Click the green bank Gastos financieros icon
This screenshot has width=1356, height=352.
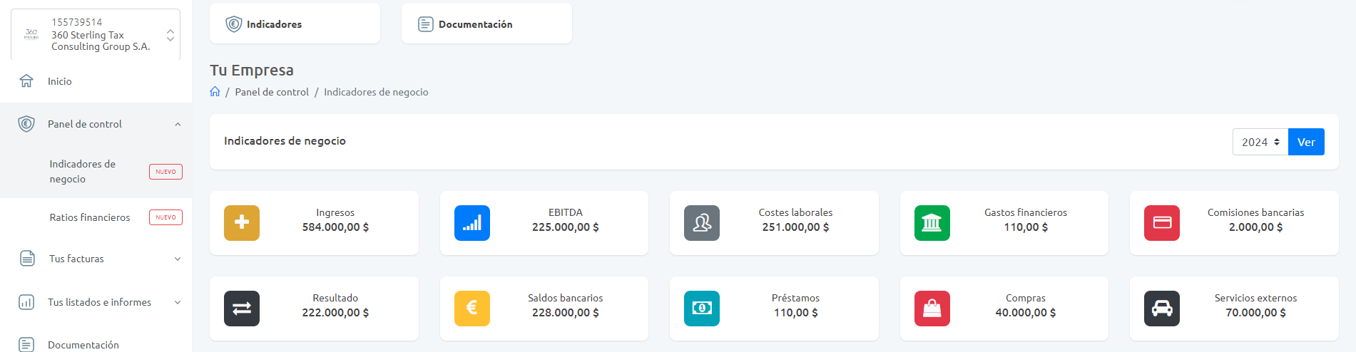[932, 223]
